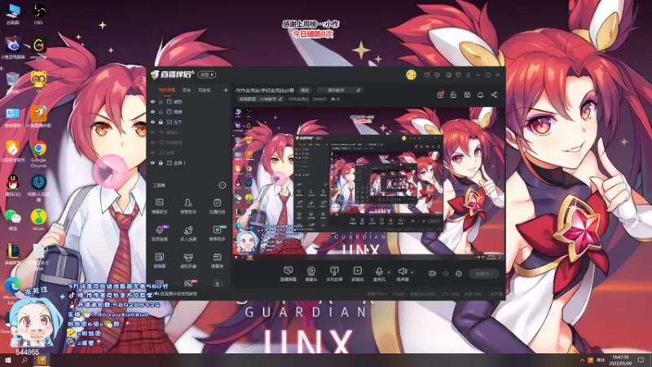
Task: Open the 读弹幕 tool
Action: pos(159,260)
